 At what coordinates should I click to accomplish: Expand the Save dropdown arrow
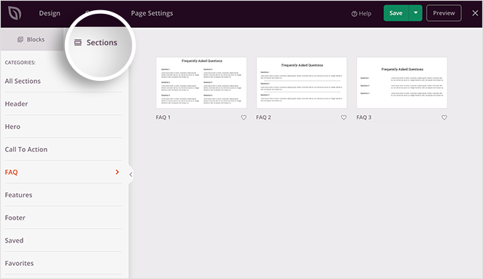[416, 13]
